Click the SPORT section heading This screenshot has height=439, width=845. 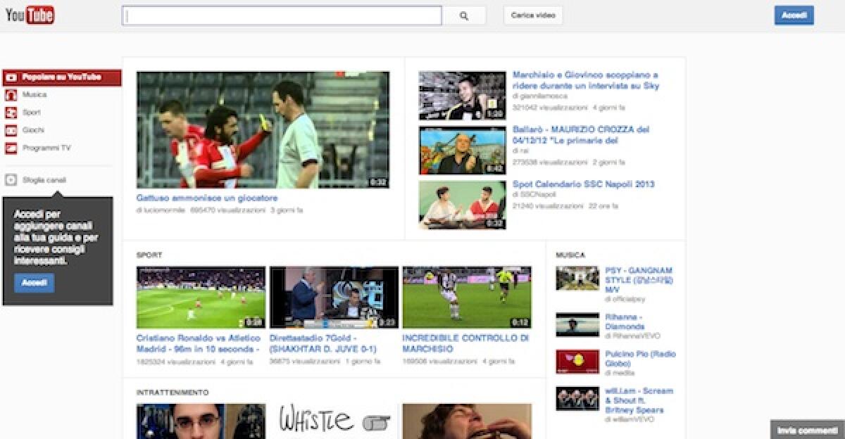(x=149, y=255)
